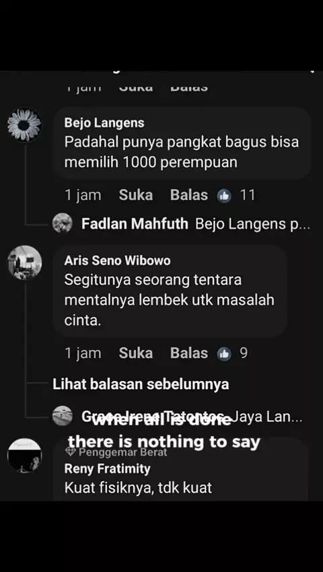Screen dimensions: 323x572
Task: Expand Lihat balasan sebelumnya
Action: pyautogui.click(x=141, y=384)
